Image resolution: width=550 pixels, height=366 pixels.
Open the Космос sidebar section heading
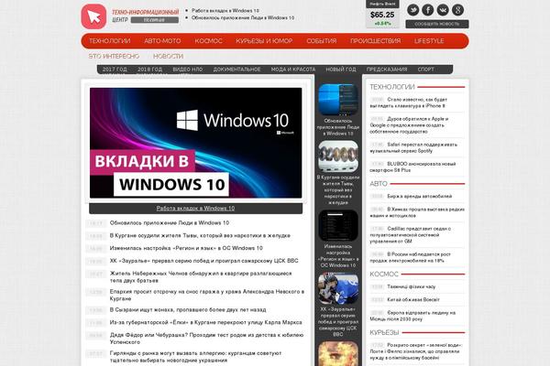click(384, 274)
